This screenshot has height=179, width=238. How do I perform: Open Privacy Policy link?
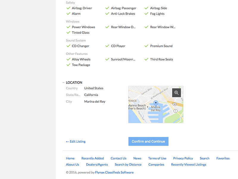tap(183, 158)
